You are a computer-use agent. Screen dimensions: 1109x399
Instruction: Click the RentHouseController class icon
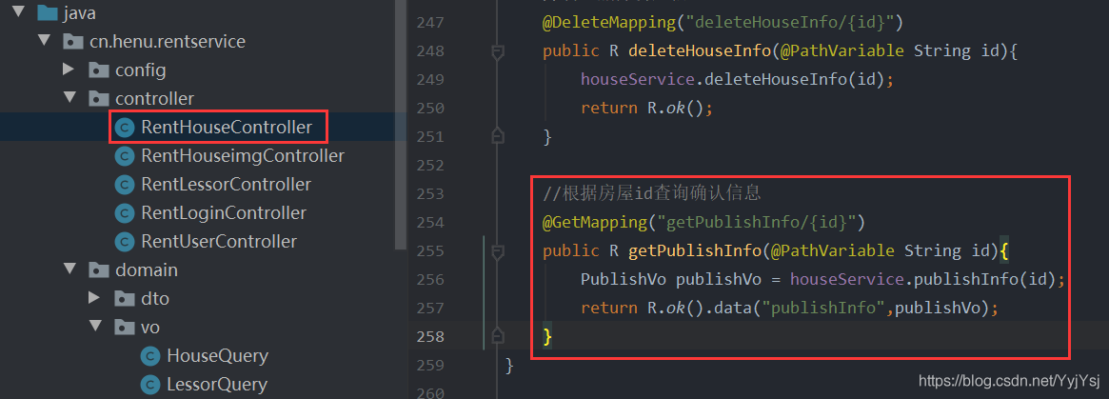125,128
